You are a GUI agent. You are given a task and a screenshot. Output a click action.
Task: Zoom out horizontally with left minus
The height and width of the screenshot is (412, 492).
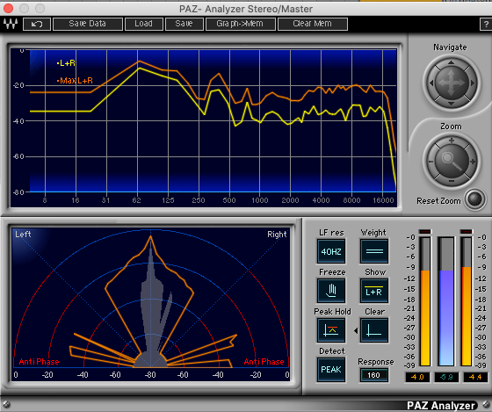pos(430,162)
